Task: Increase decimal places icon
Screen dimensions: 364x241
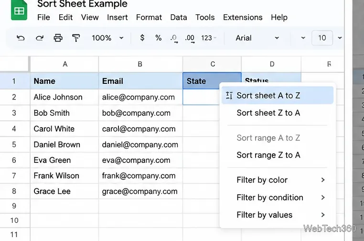Action: (190, 38)
